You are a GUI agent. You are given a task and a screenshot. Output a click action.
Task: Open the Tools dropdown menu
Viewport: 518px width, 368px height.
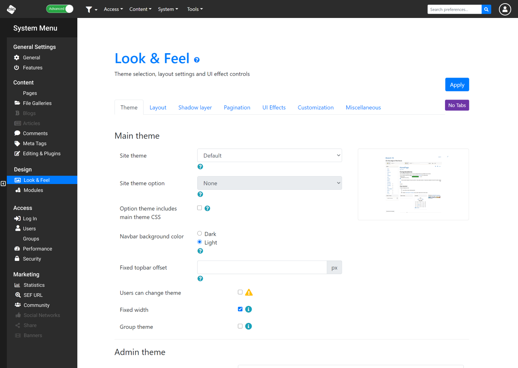point(195,9)
